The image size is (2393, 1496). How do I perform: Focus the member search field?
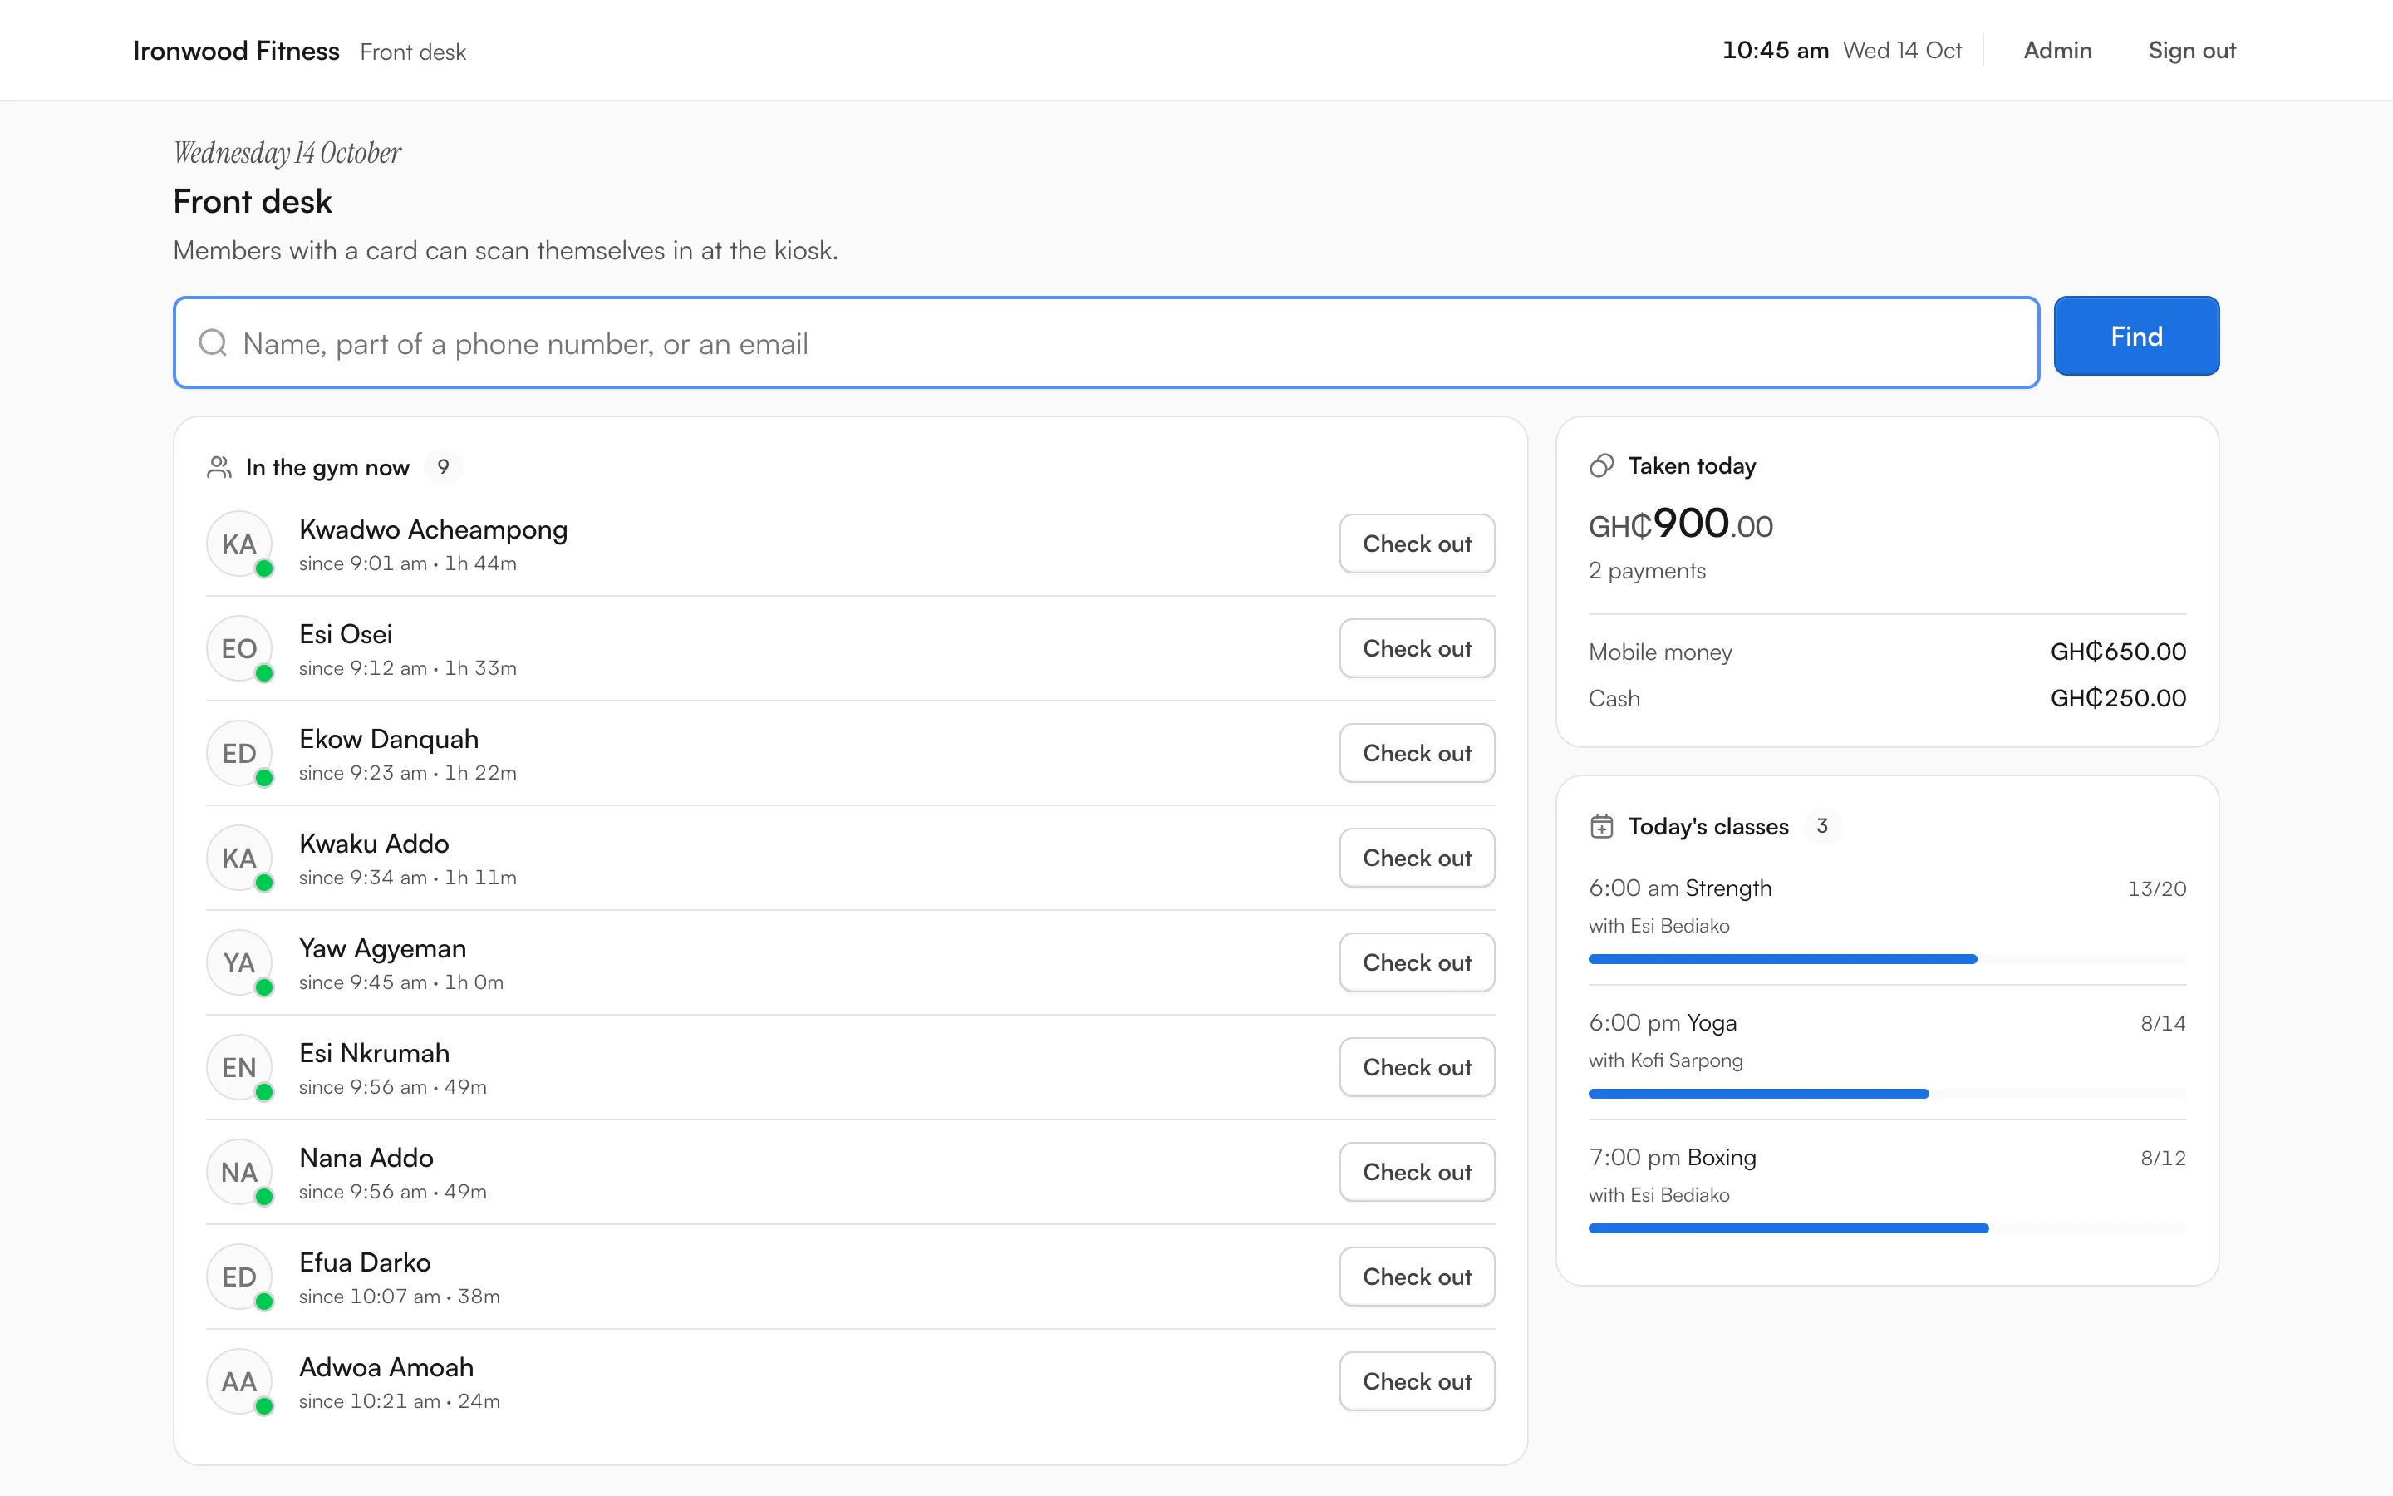pos(1107,342)
